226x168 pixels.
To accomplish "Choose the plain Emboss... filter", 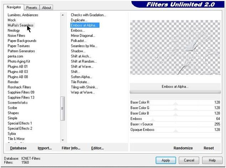I will [78, 31].
